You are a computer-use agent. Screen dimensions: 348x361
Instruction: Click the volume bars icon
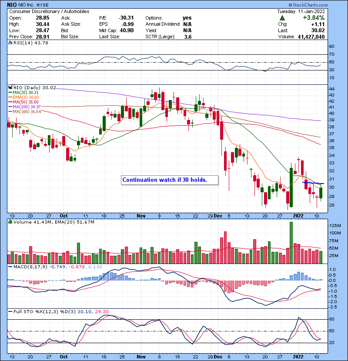10,222
